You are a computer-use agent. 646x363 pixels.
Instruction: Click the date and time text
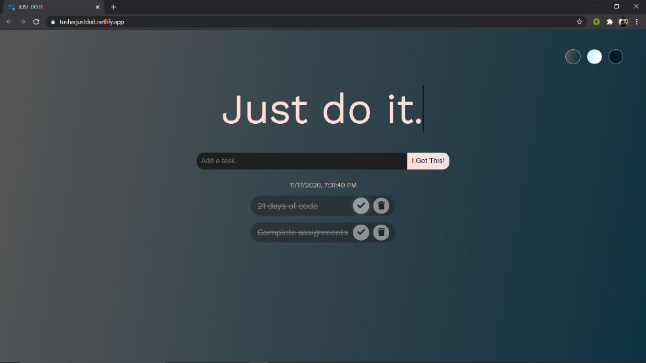point(322,185)
